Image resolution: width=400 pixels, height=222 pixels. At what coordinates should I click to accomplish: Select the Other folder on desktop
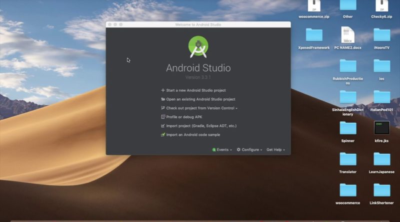pos(347,9)
